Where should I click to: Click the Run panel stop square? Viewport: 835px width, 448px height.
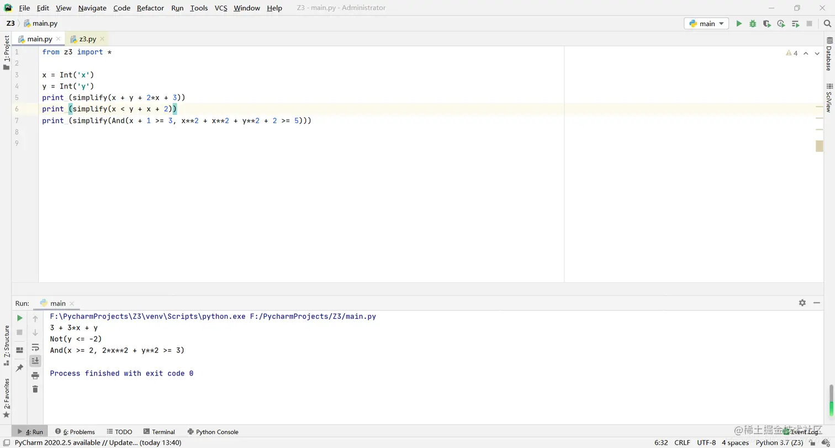coord(19,333)
